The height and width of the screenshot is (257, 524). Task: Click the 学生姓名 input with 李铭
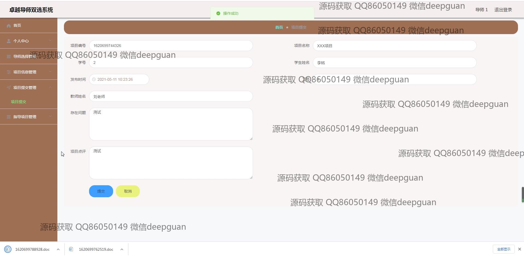click(x=395, y=62)
